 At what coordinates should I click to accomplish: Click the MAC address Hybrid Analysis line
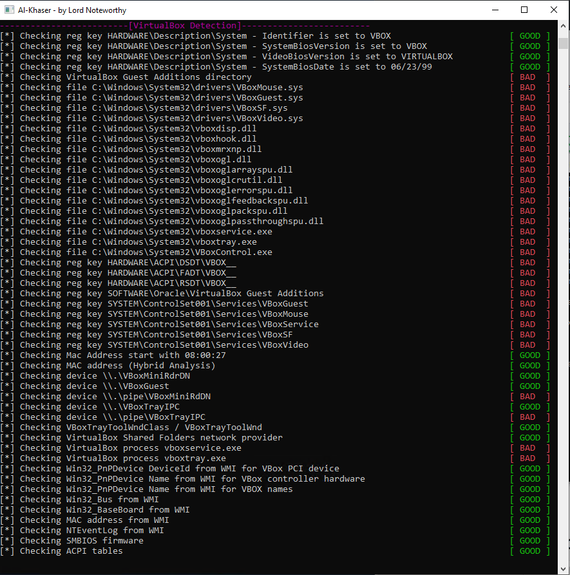coord(275,365)
